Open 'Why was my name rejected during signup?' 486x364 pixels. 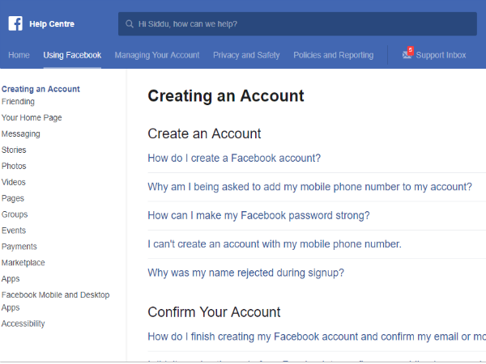(245, 273)
